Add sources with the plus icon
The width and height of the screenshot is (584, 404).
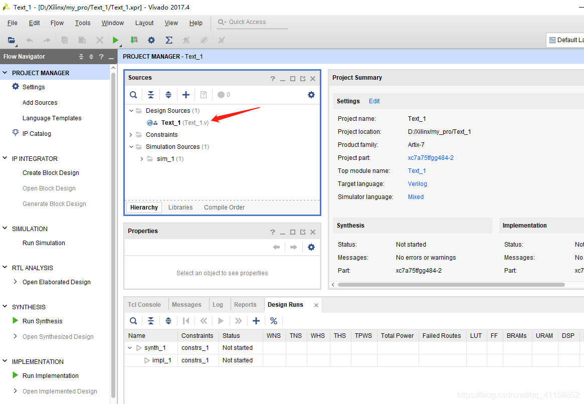(x=186, y=95)
